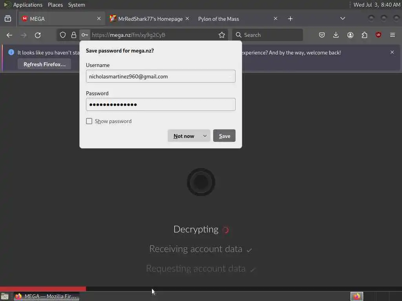
Task: Click the Decrypting status text
Action: coord(196,229)
